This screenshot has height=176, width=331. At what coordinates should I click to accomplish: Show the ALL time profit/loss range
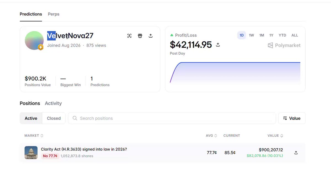[295, 35]
